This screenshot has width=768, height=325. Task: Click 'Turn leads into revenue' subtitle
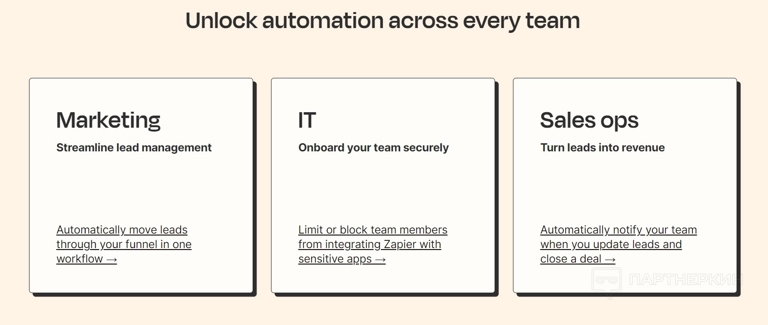(x=602, y=148)
